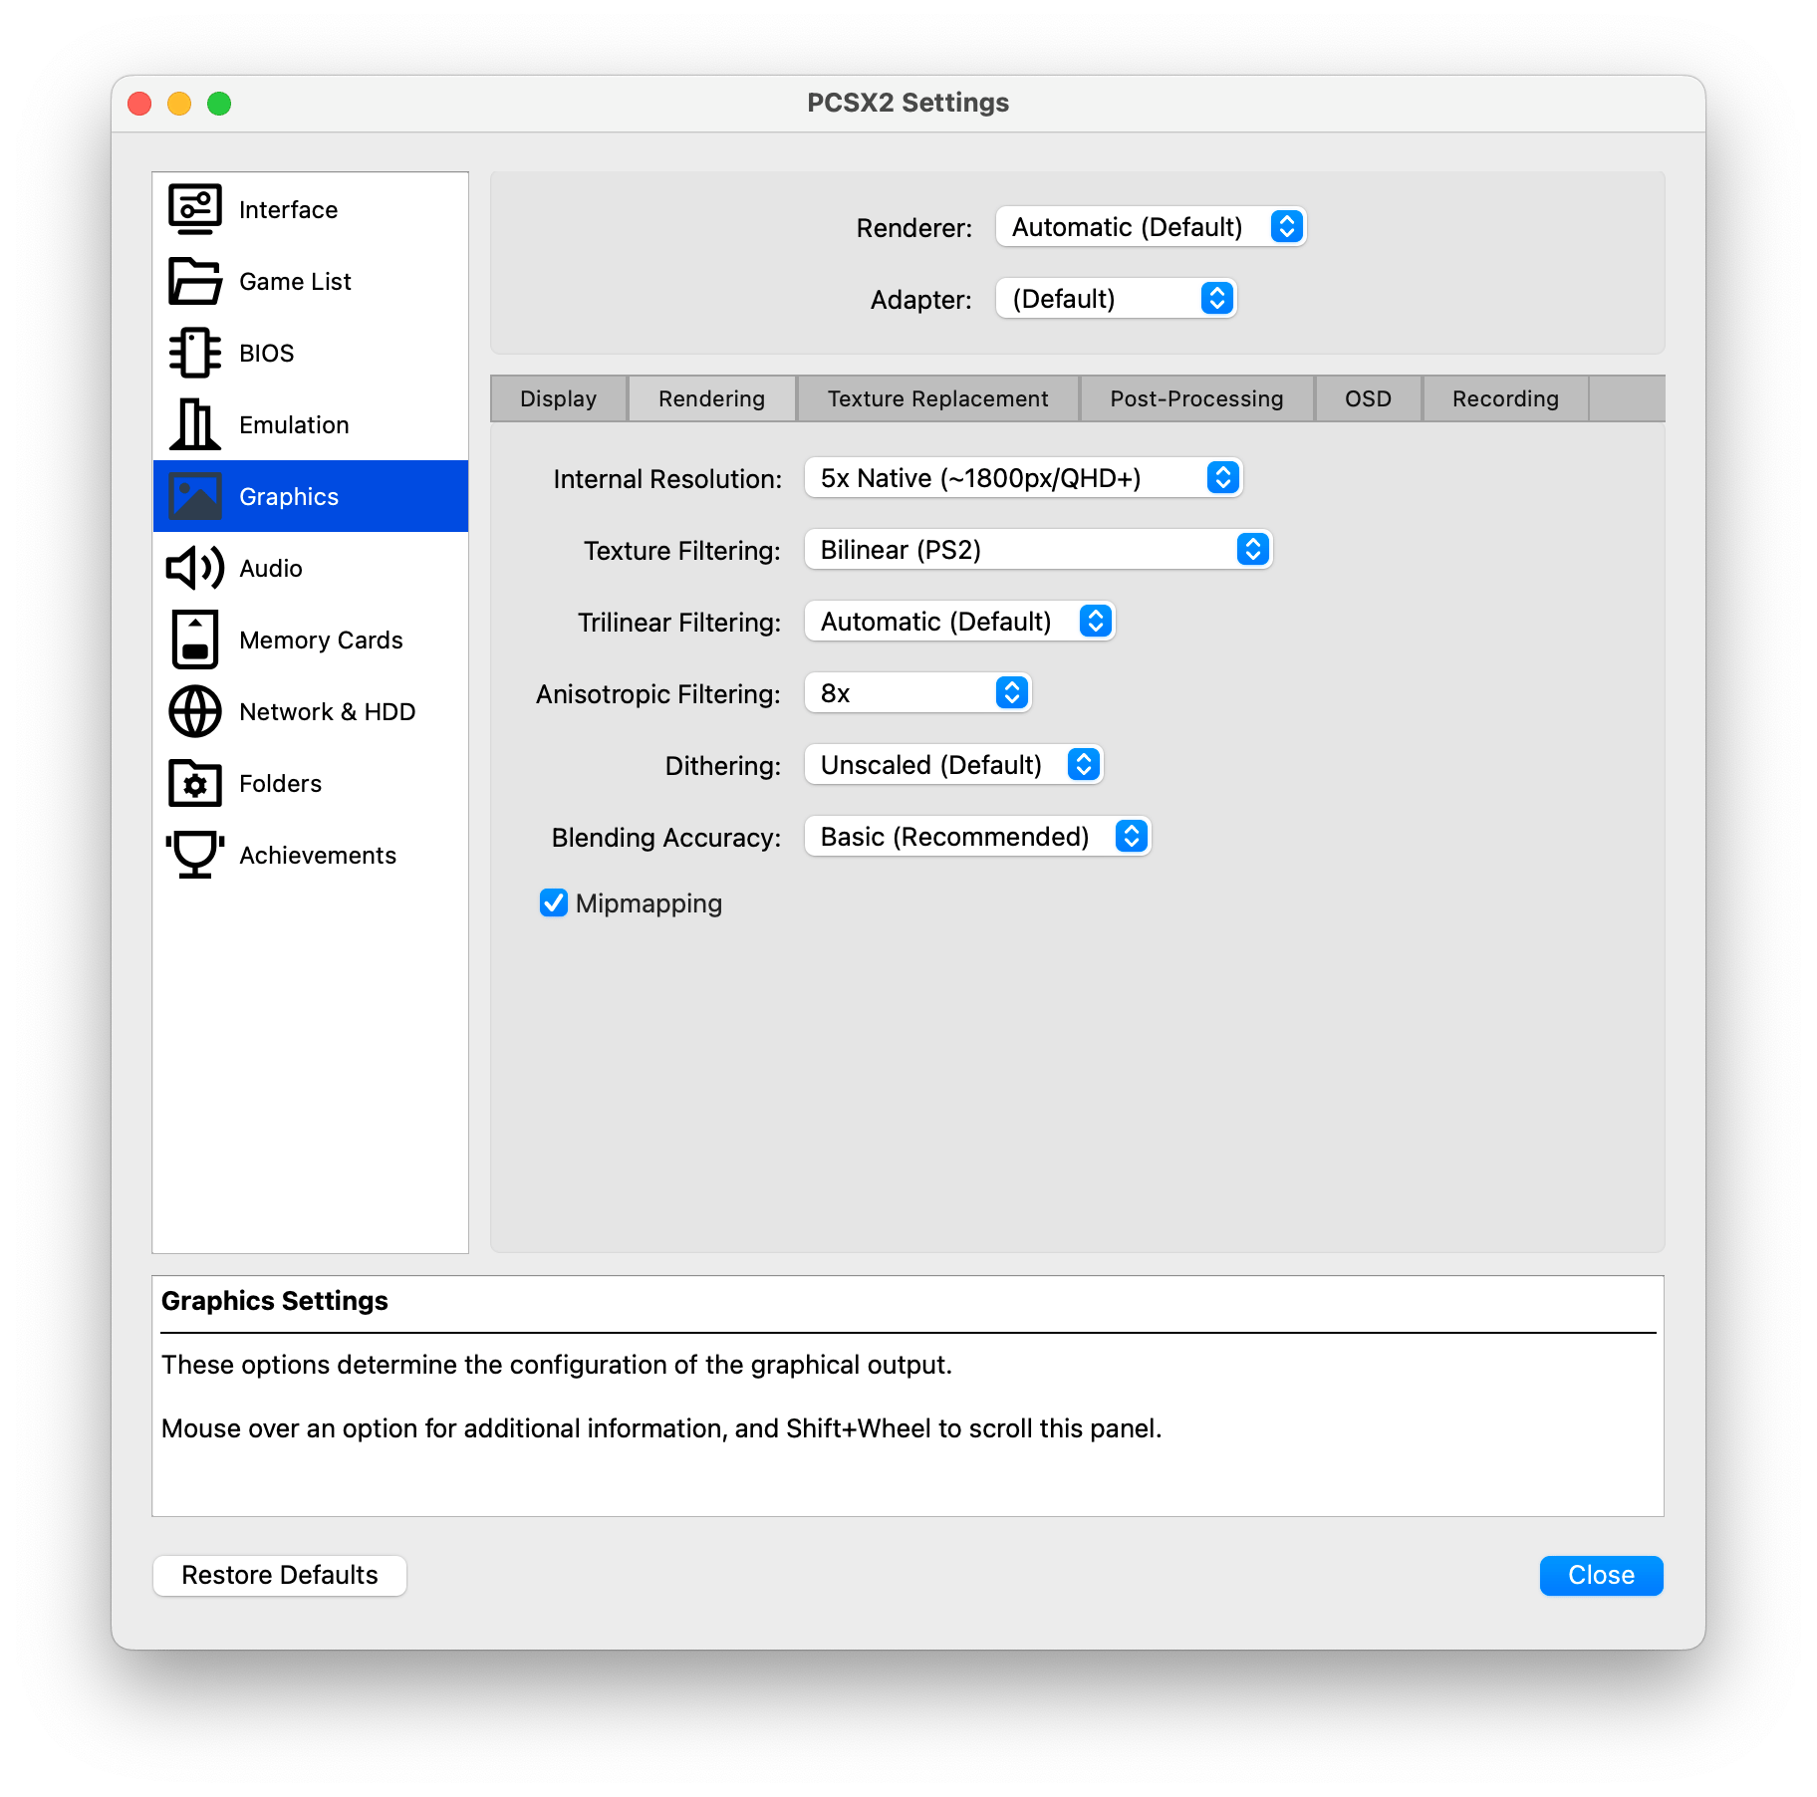1817x1797 pixels.
Task: Click the yellow minimize window button
Action: (179, 104)
